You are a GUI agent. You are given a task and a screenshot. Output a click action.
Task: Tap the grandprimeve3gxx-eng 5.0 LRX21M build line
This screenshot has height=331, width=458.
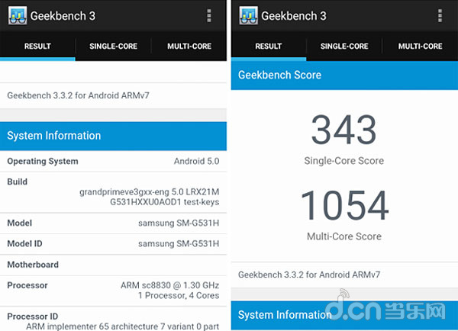click(150, 191)
